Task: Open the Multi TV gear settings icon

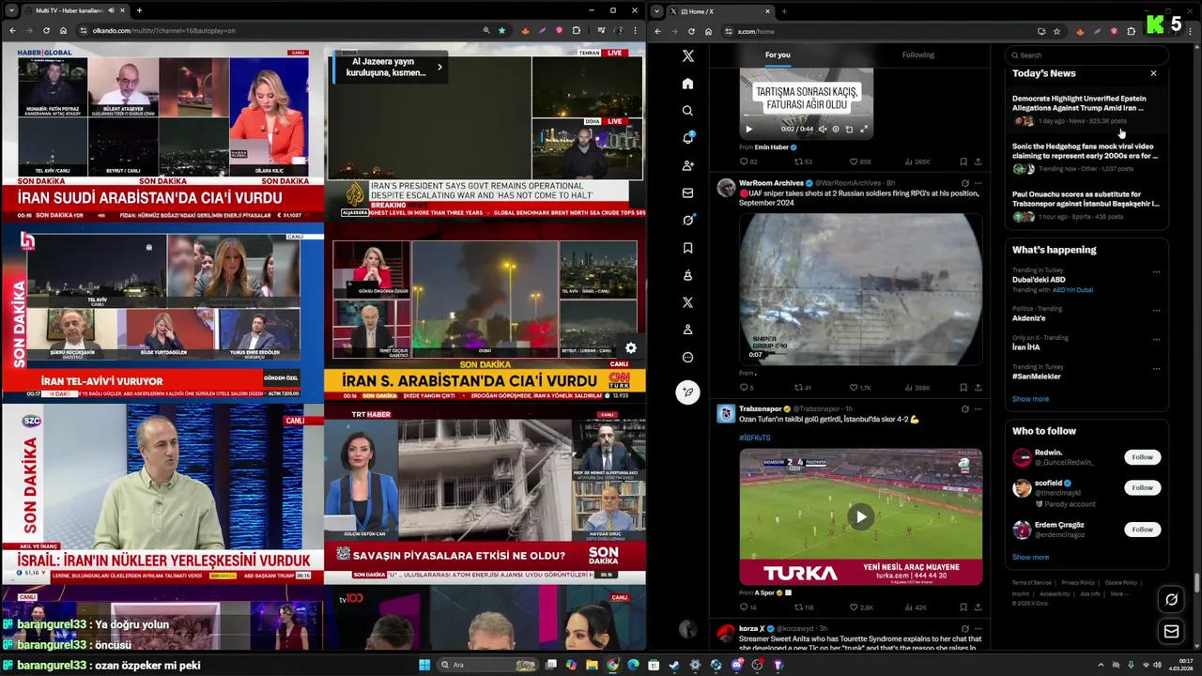Action: (x=631, y=347)
